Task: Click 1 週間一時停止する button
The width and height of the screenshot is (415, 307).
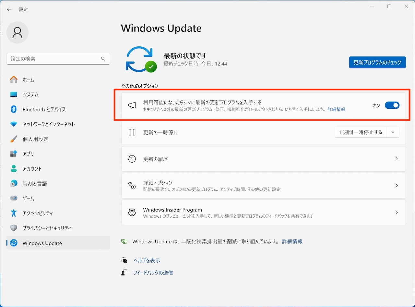Action: 361,132
